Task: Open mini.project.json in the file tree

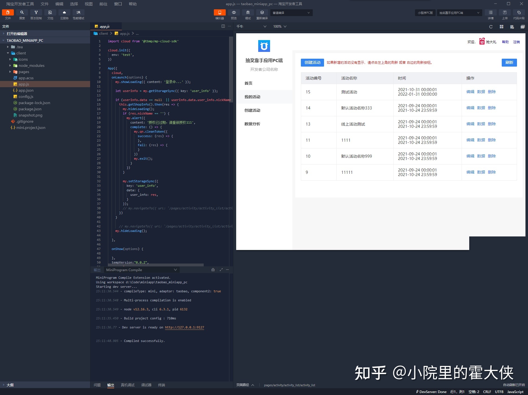Action: pos(31,128)
